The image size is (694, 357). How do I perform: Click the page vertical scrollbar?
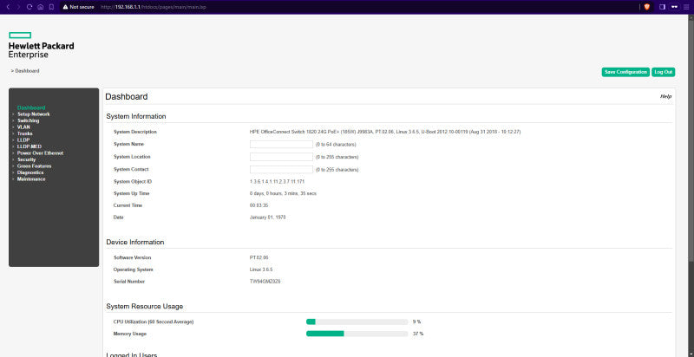[691, 185]
